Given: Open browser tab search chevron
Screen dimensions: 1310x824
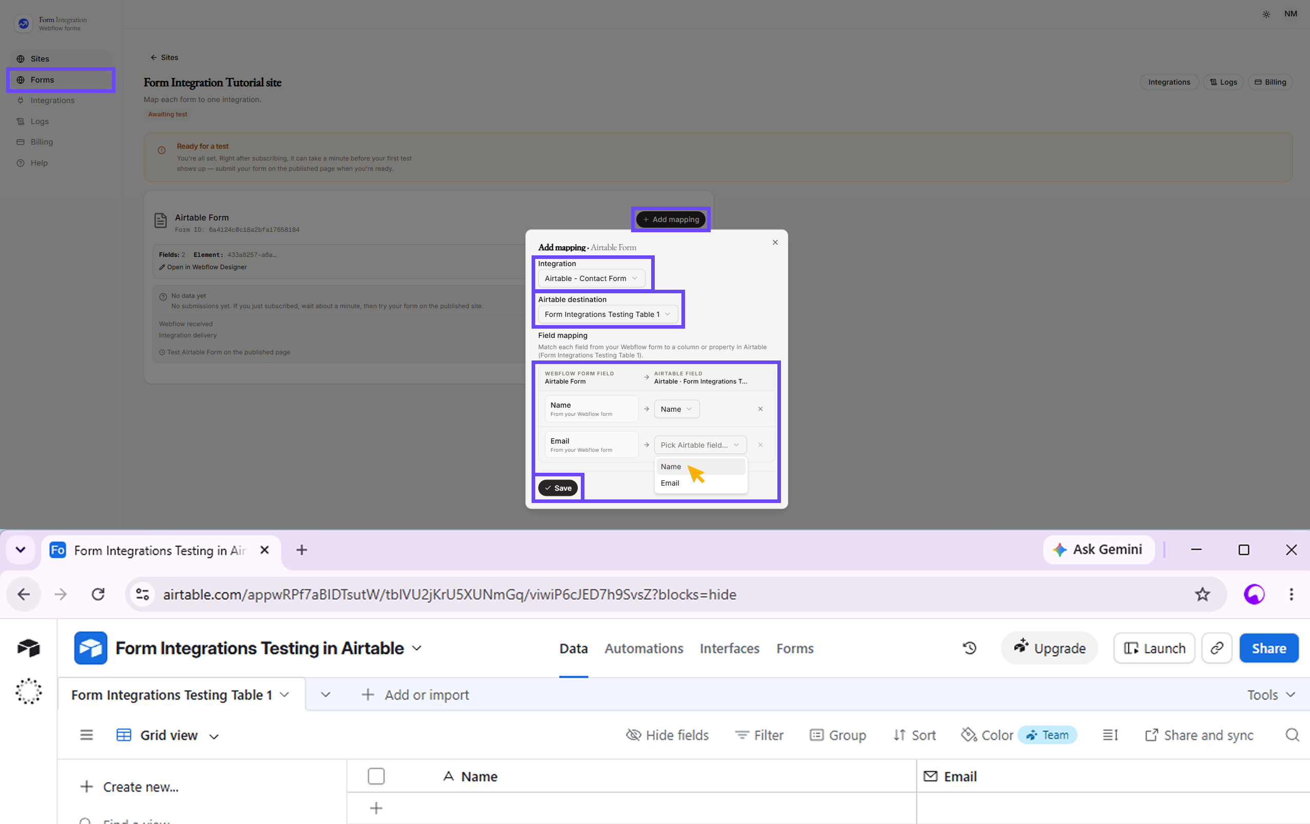Looking at the screenshot, I should pos(21,550).
